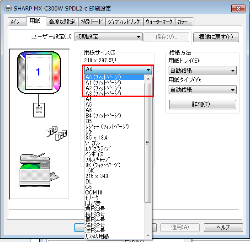The height and width of the screenshot is (242, 250).
Task: Click the collated page stacks icon
Action: coord(56,134)
